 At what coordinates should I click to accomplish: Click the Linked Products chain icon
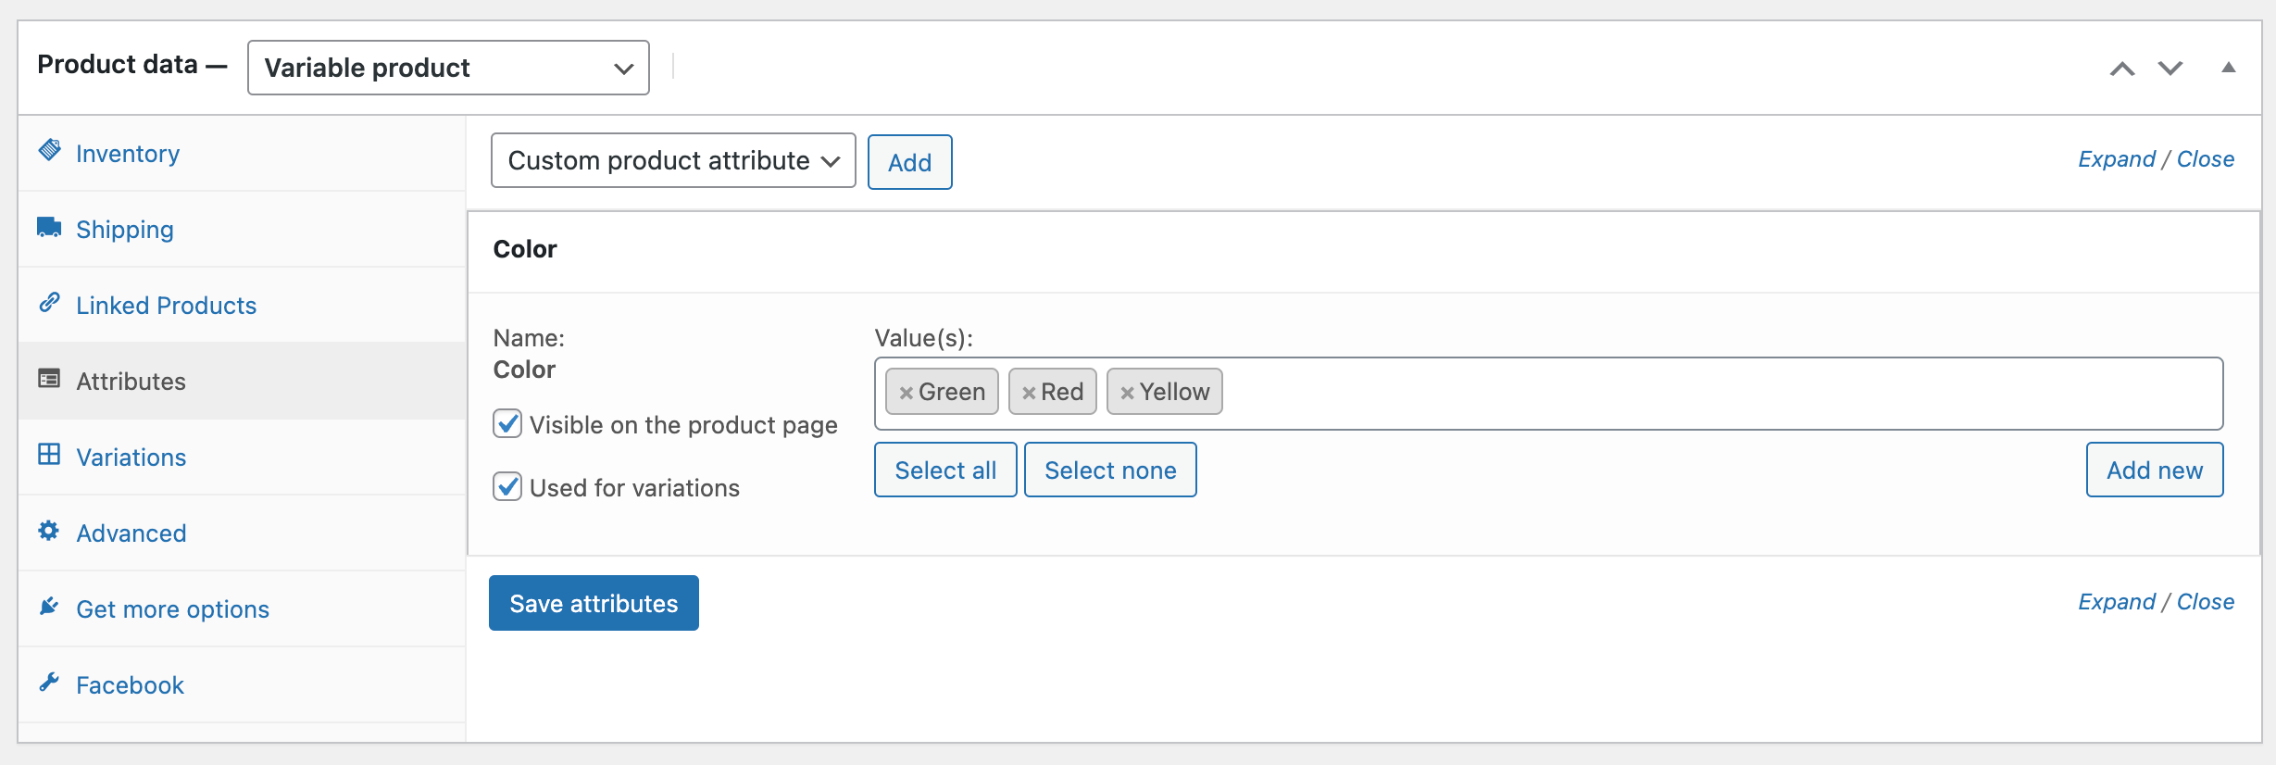(49, 303)
